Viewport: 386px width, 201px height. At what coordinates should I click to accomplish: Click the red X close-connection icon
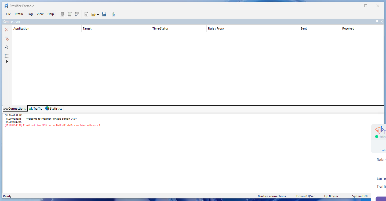7,30
